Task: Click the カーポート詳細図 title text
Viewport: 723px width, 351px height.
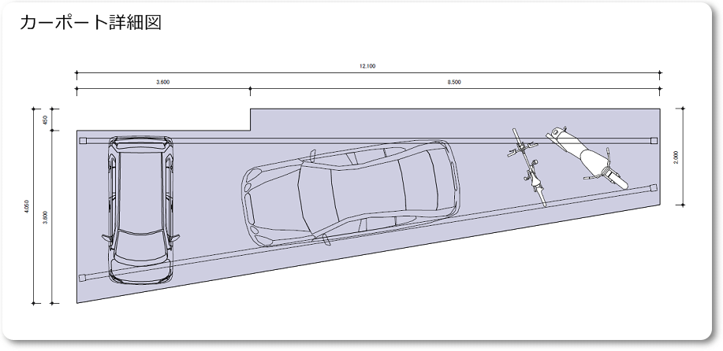Action: tap(90, 22)
